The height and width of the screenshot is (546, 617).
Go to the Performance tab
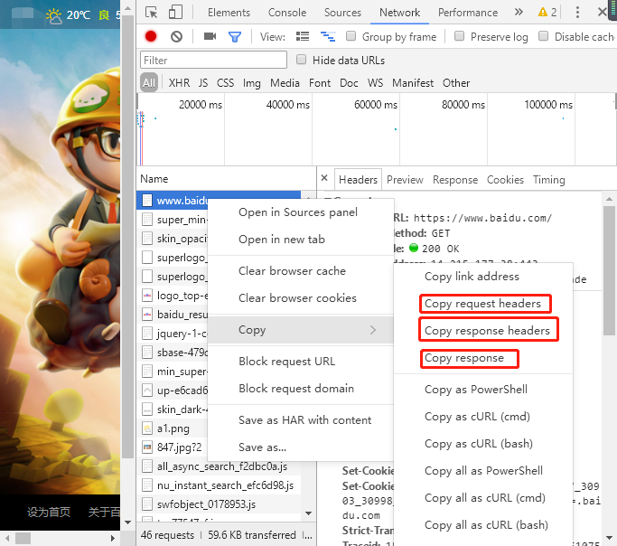point(468,13)
